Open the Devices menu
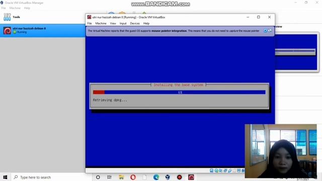 coord(135,24)
